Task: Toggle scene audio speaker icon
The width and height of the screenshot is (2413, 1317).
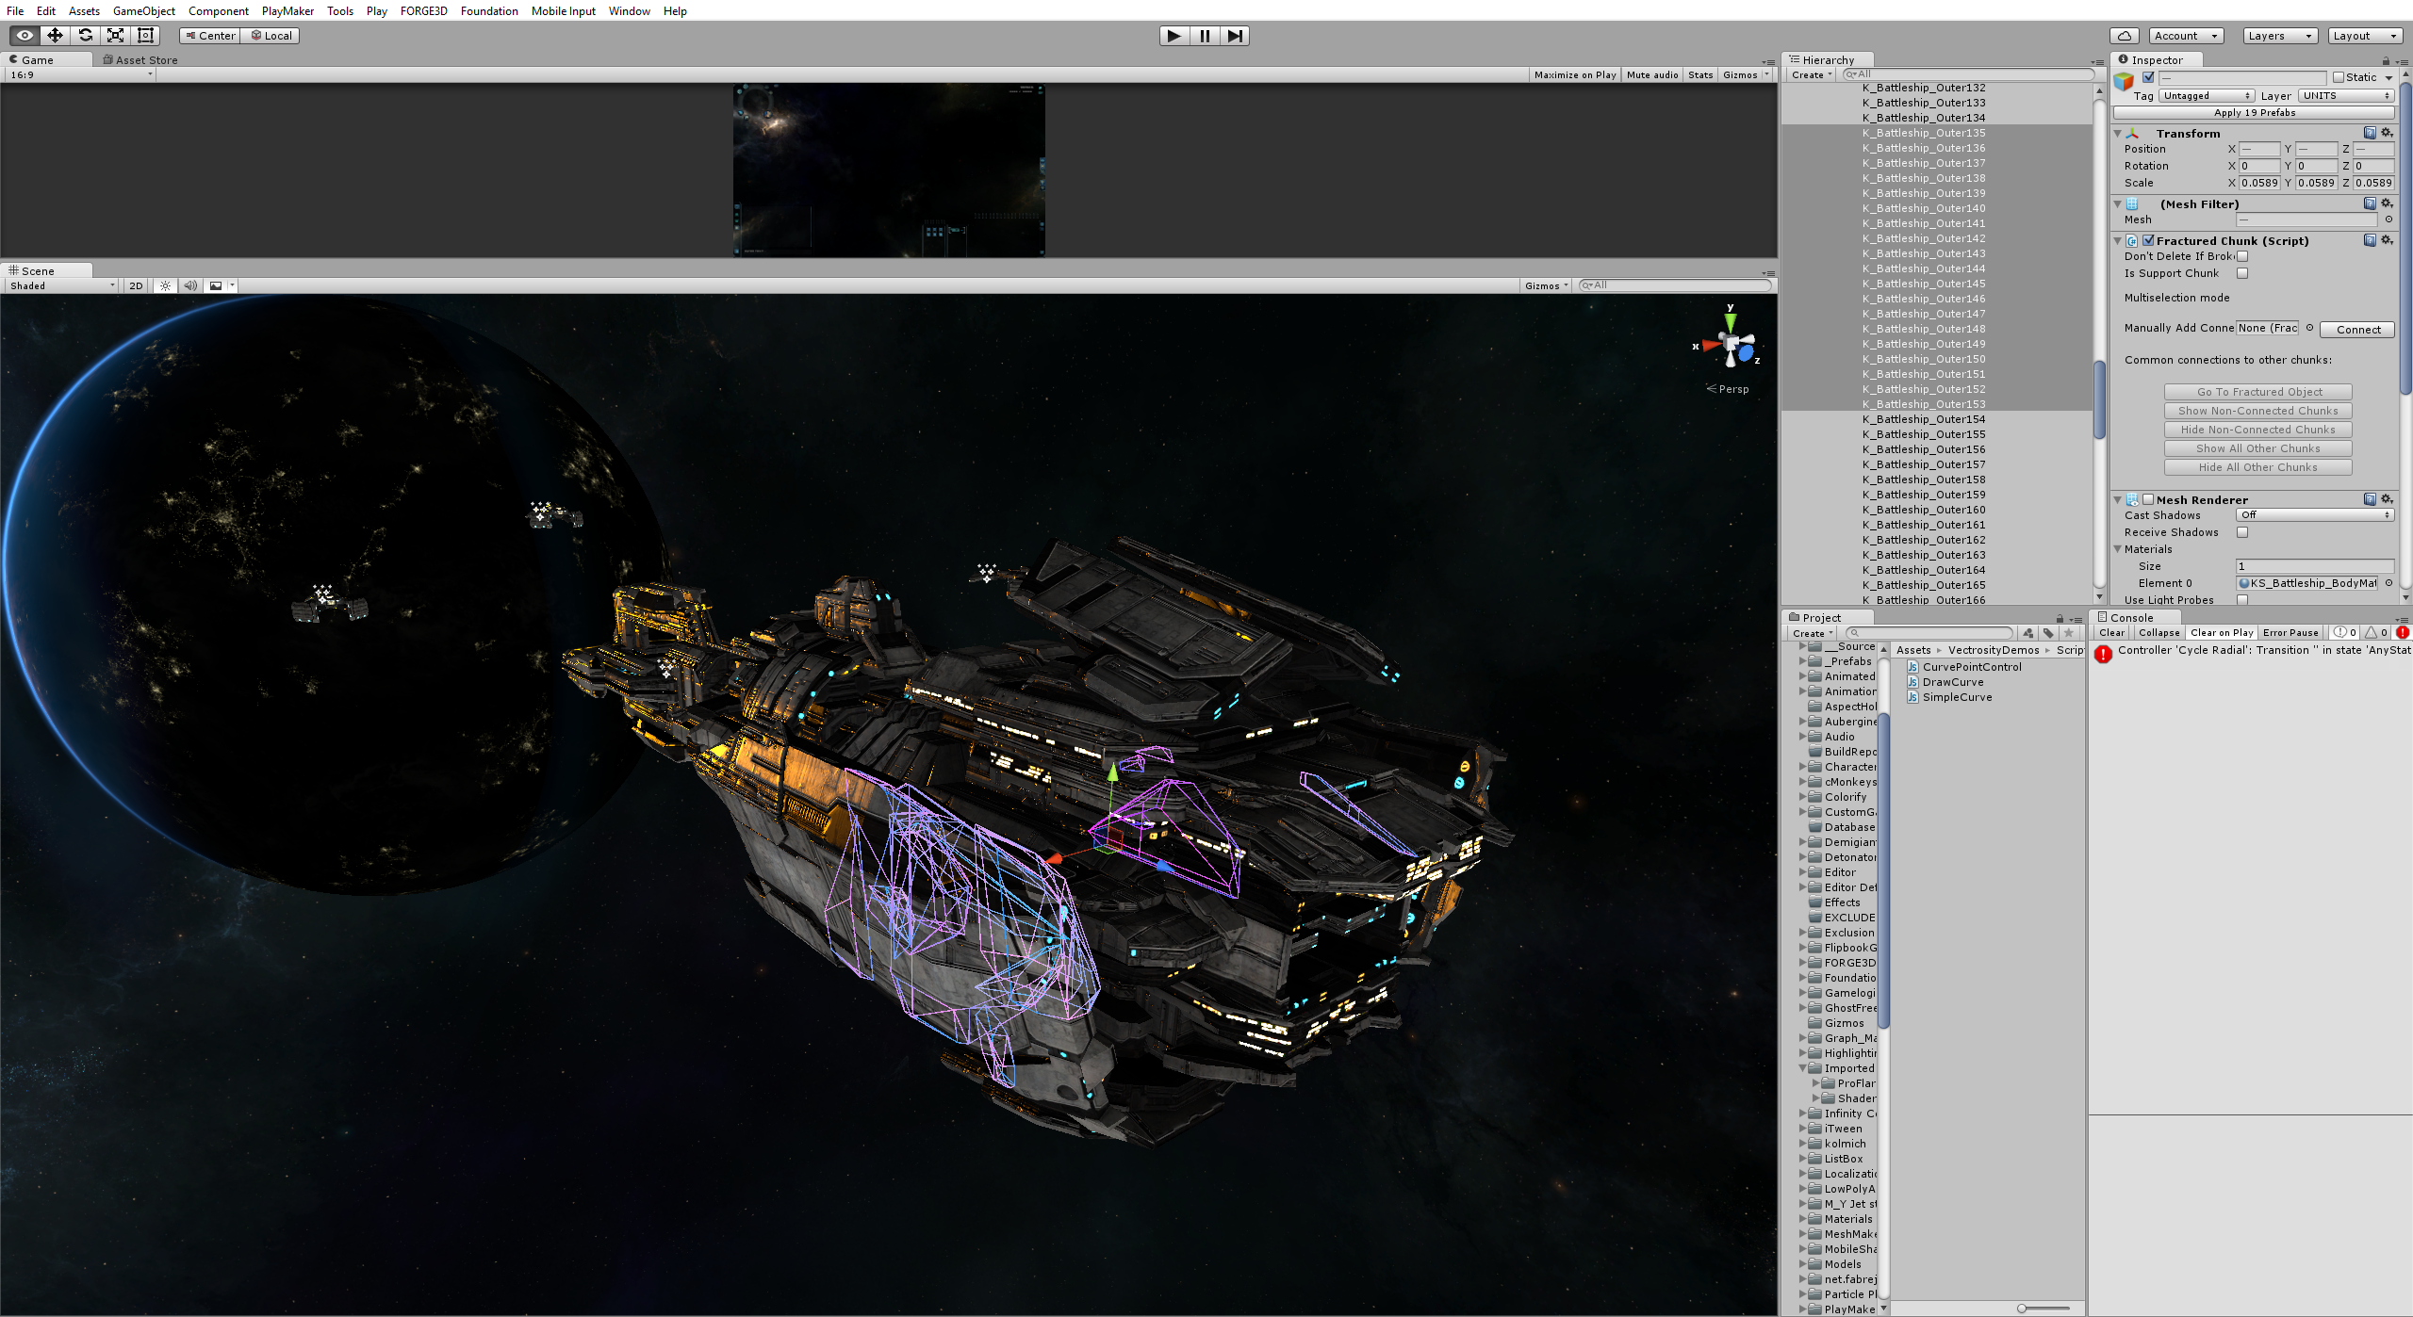Action: [x=190, y=285]
